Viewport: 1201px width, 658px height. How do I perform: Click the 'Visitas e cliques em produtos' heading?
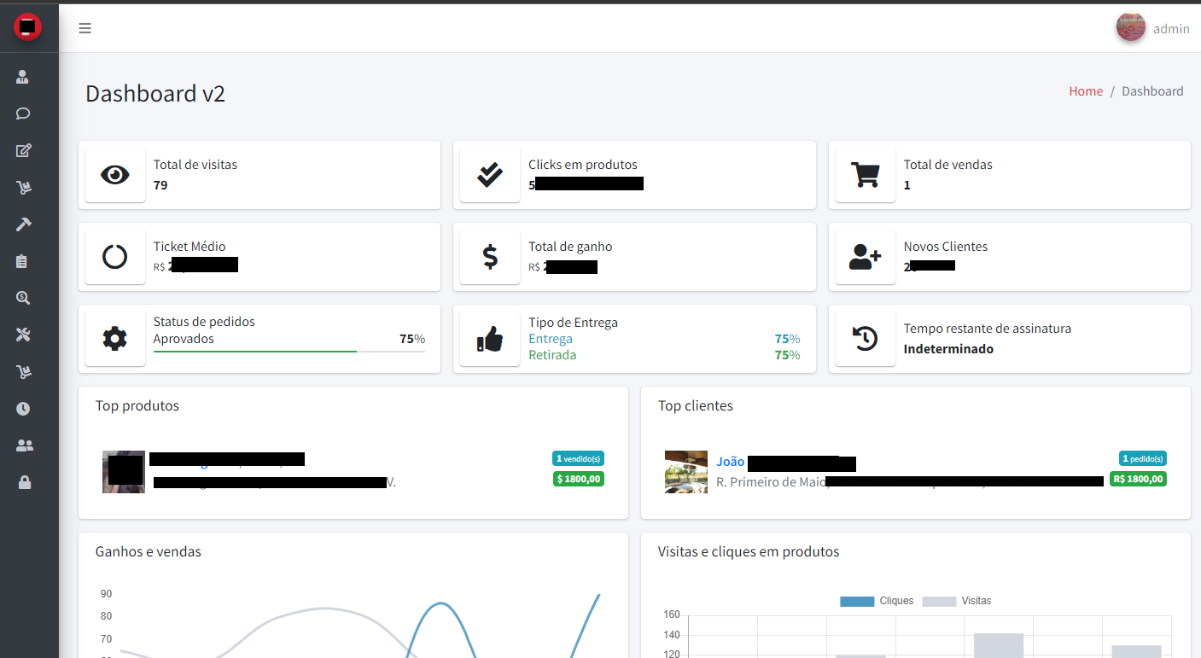[749, 552]
